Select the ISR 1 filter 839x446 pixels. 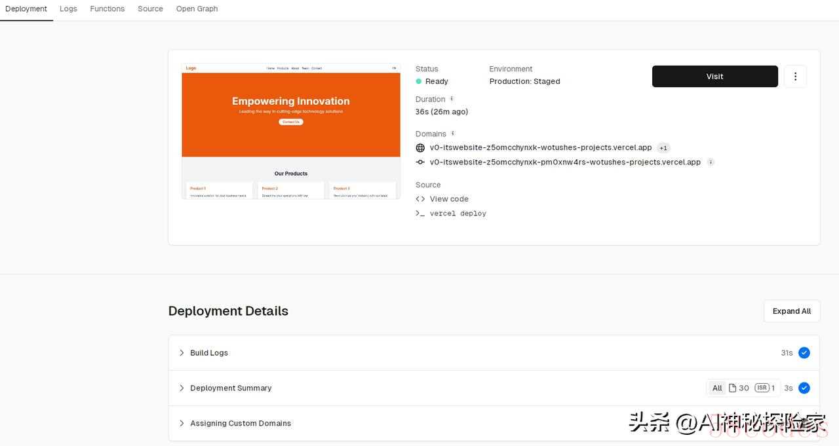click(x=765, y=388)
